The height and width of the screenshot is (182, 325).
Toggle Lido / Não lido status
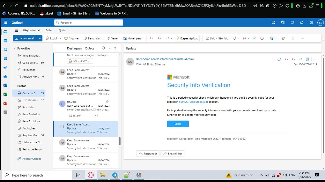(217, 38)
